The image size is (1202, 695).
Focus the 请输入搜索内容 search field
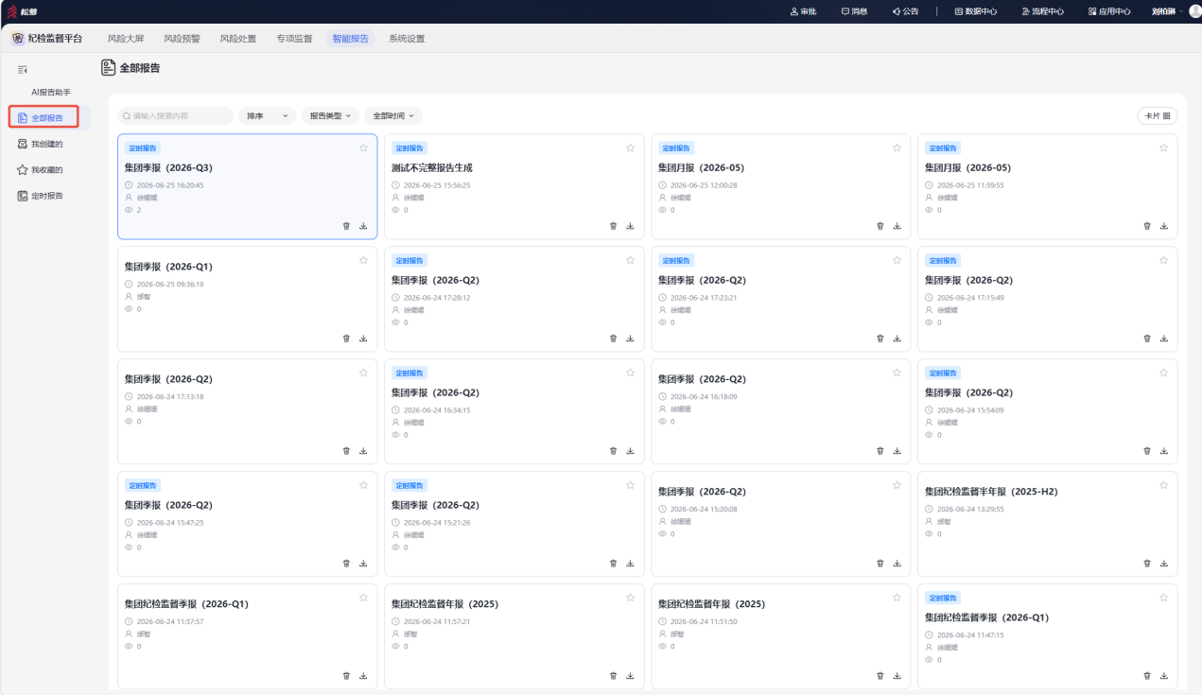click(176, 116)
